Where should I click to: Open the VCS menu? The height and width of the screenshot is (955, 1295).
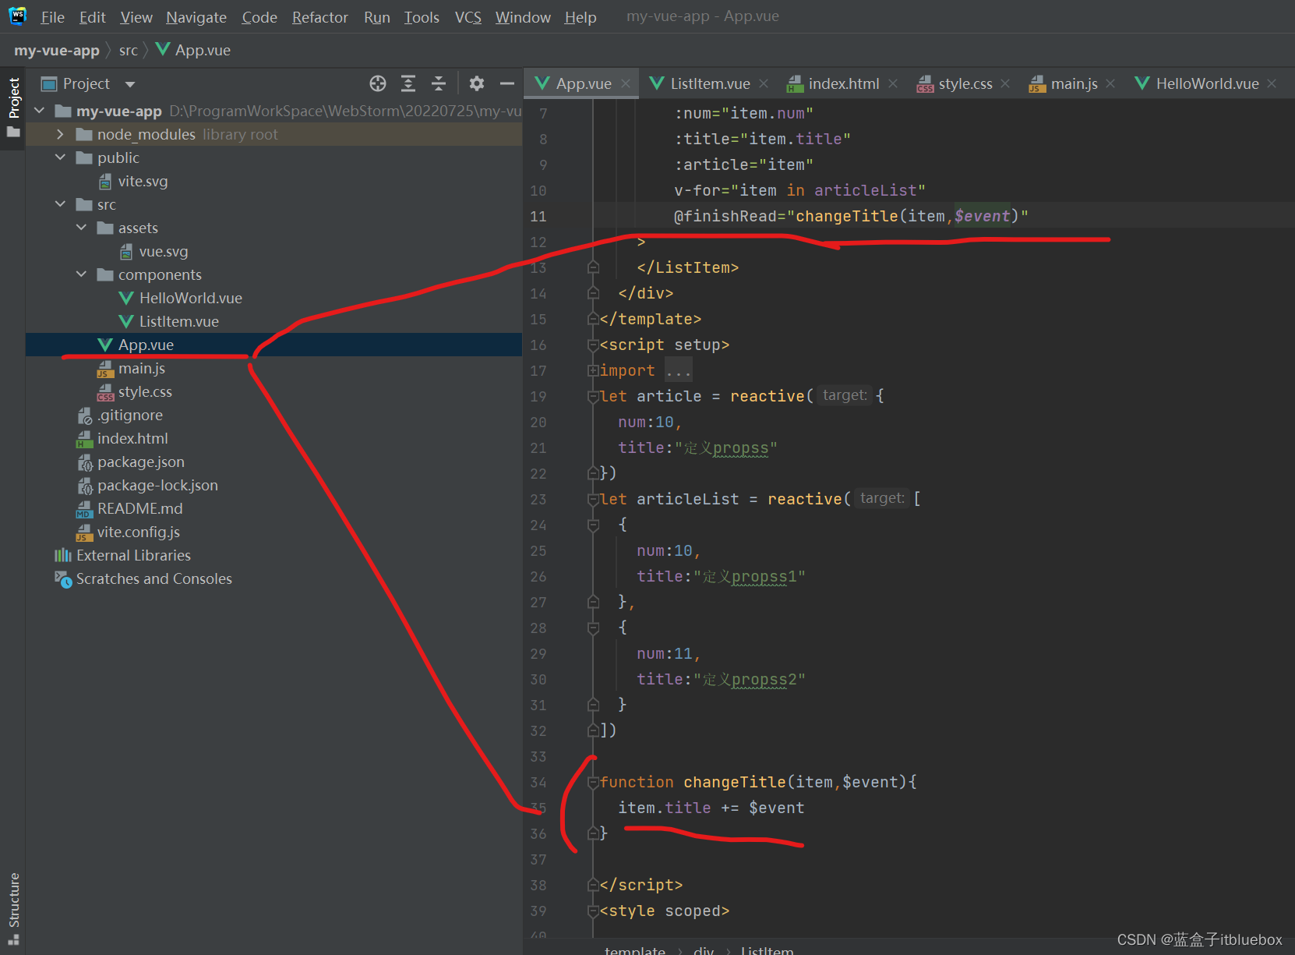coord(468,17)
